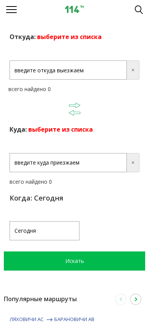
Task: Select the БАРАНОВИЧИ АВ destination link
Action: pos(74,320)
